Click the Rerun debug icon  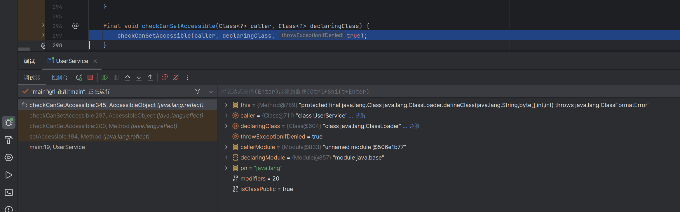click(79, 78)
